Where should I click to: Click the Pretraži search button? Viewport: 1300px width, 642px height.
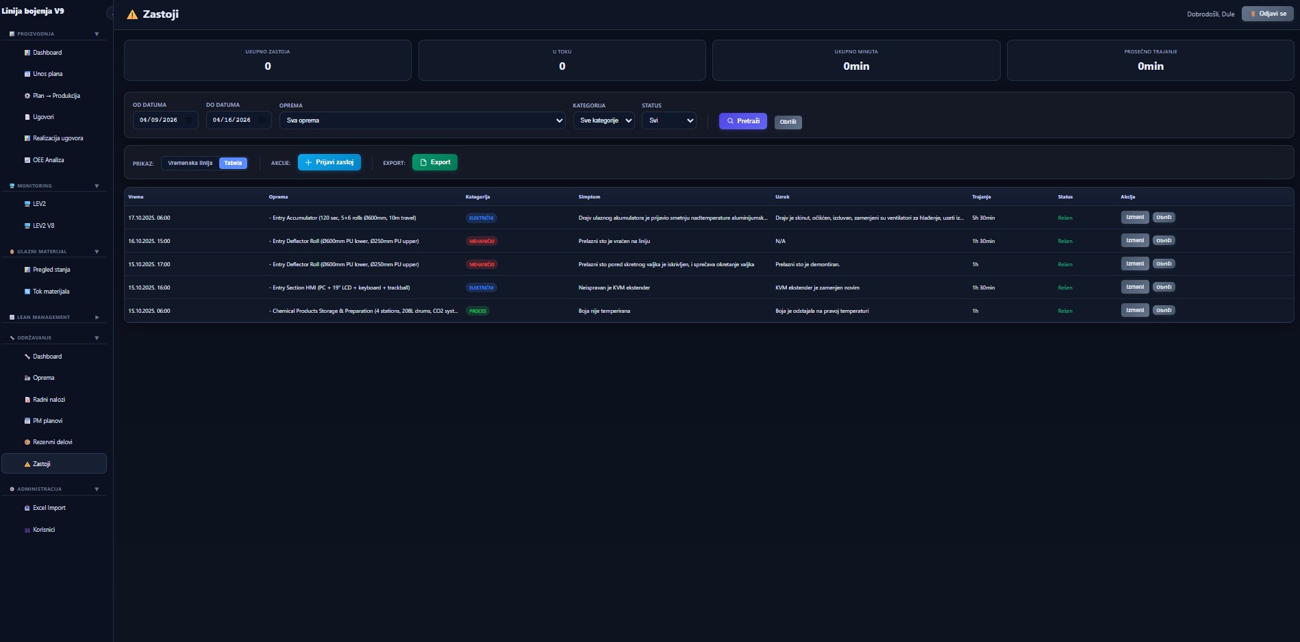(743, 121)
